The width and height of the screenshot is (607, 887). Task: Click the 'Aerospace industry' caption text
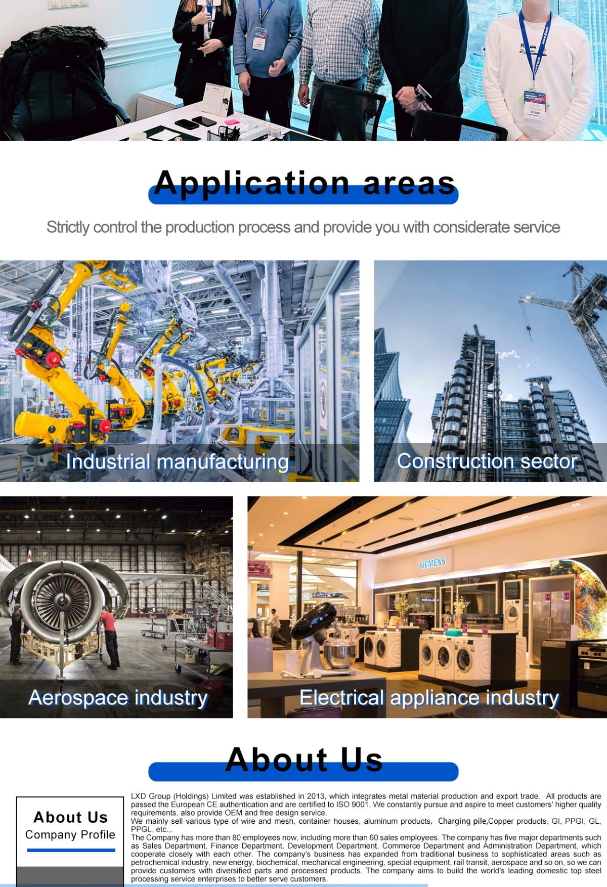pos(118,698)
